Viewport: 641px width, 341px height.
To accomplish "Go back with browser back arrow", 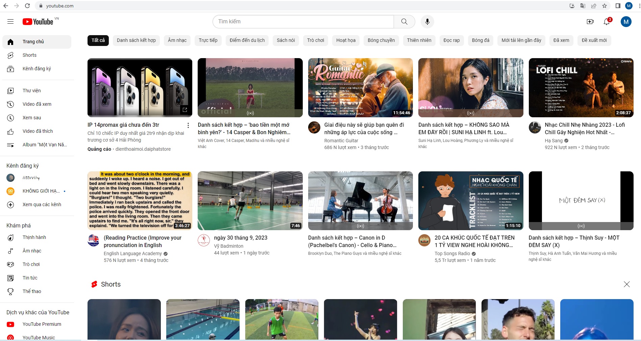I will [x=6, y=6].
